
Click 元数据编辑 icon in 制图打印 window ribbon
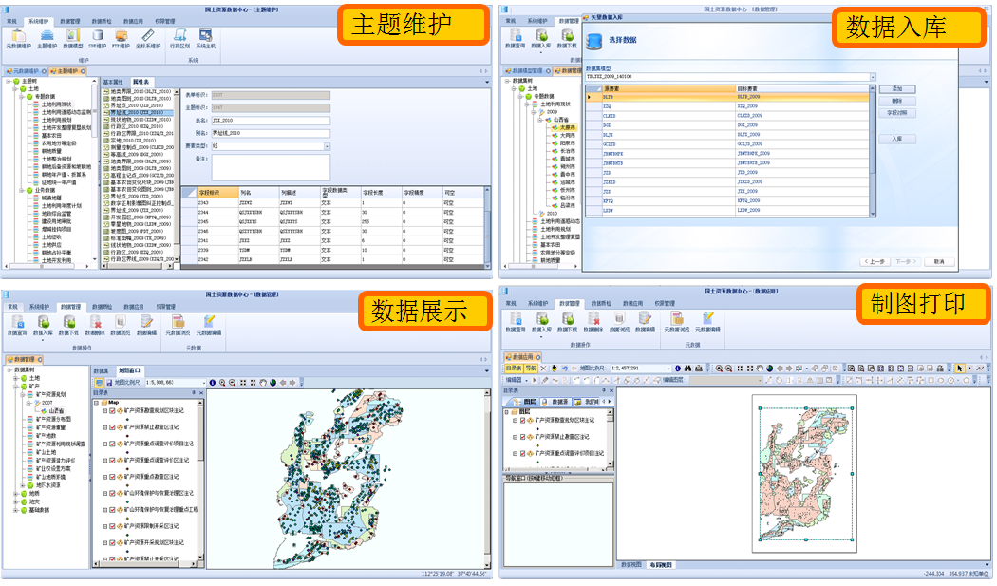(x=707, y=322)
